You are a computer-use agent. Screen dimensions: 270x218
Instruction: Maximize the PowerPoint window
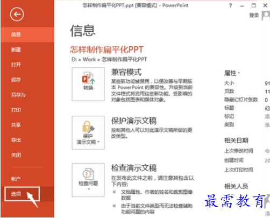254,5
